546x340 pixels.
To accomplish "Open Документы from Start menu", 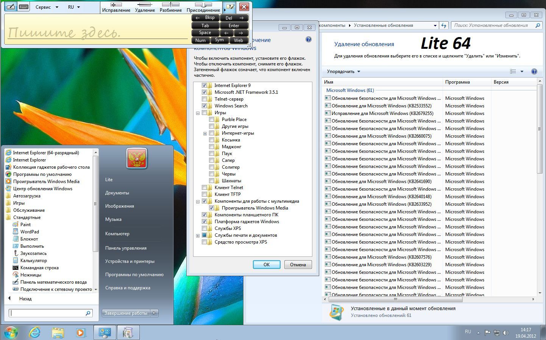I will [117, 193].
